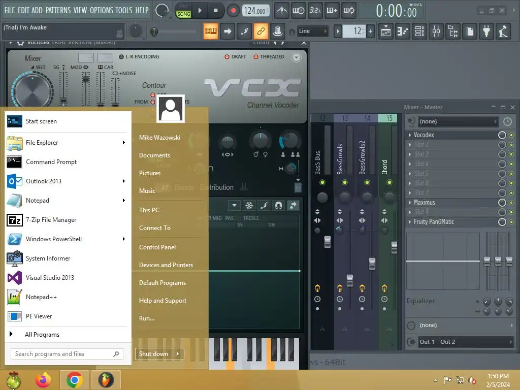Open the project pages icon
This screenshot has height=390, width=520.
click(470, 31)
